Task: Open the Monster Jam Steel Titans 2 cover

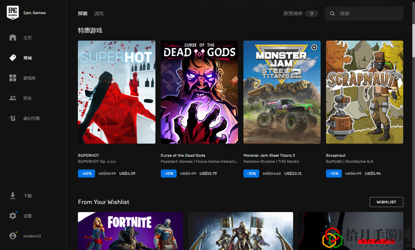Action: 282,92
